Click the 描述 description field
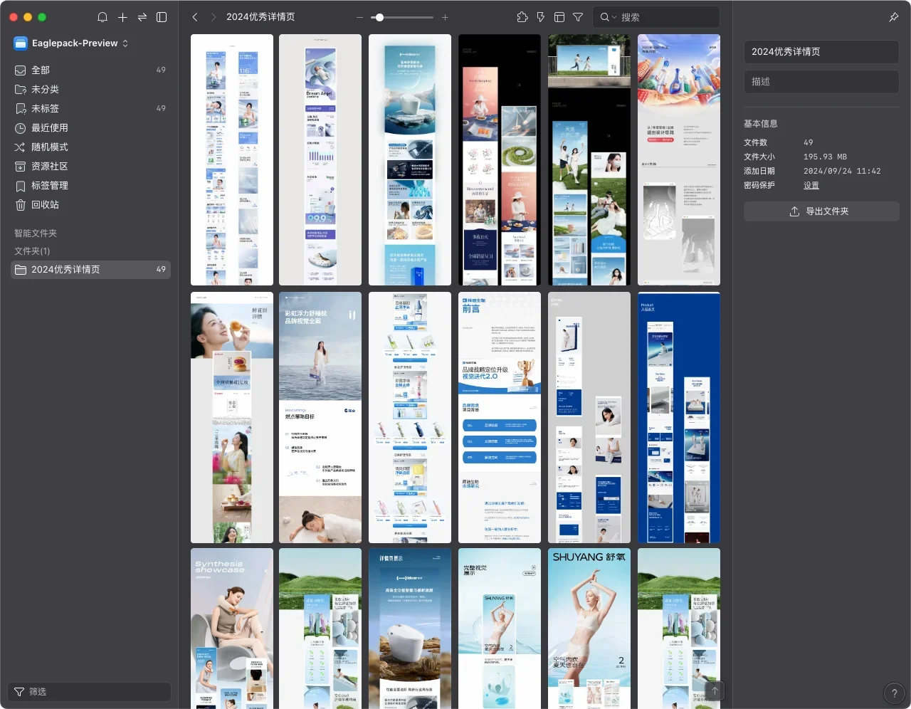Image resolution: width=911 pixels, height=709 pixels. click(821, 82)
